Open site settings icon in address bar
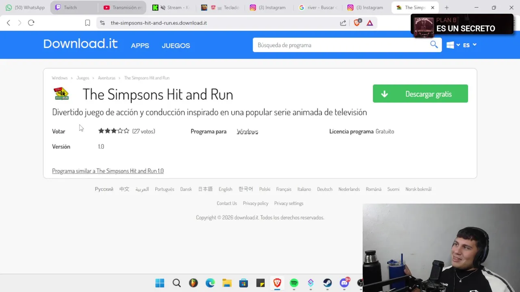This screenshot has width=520, height=292. pos(102,23)
